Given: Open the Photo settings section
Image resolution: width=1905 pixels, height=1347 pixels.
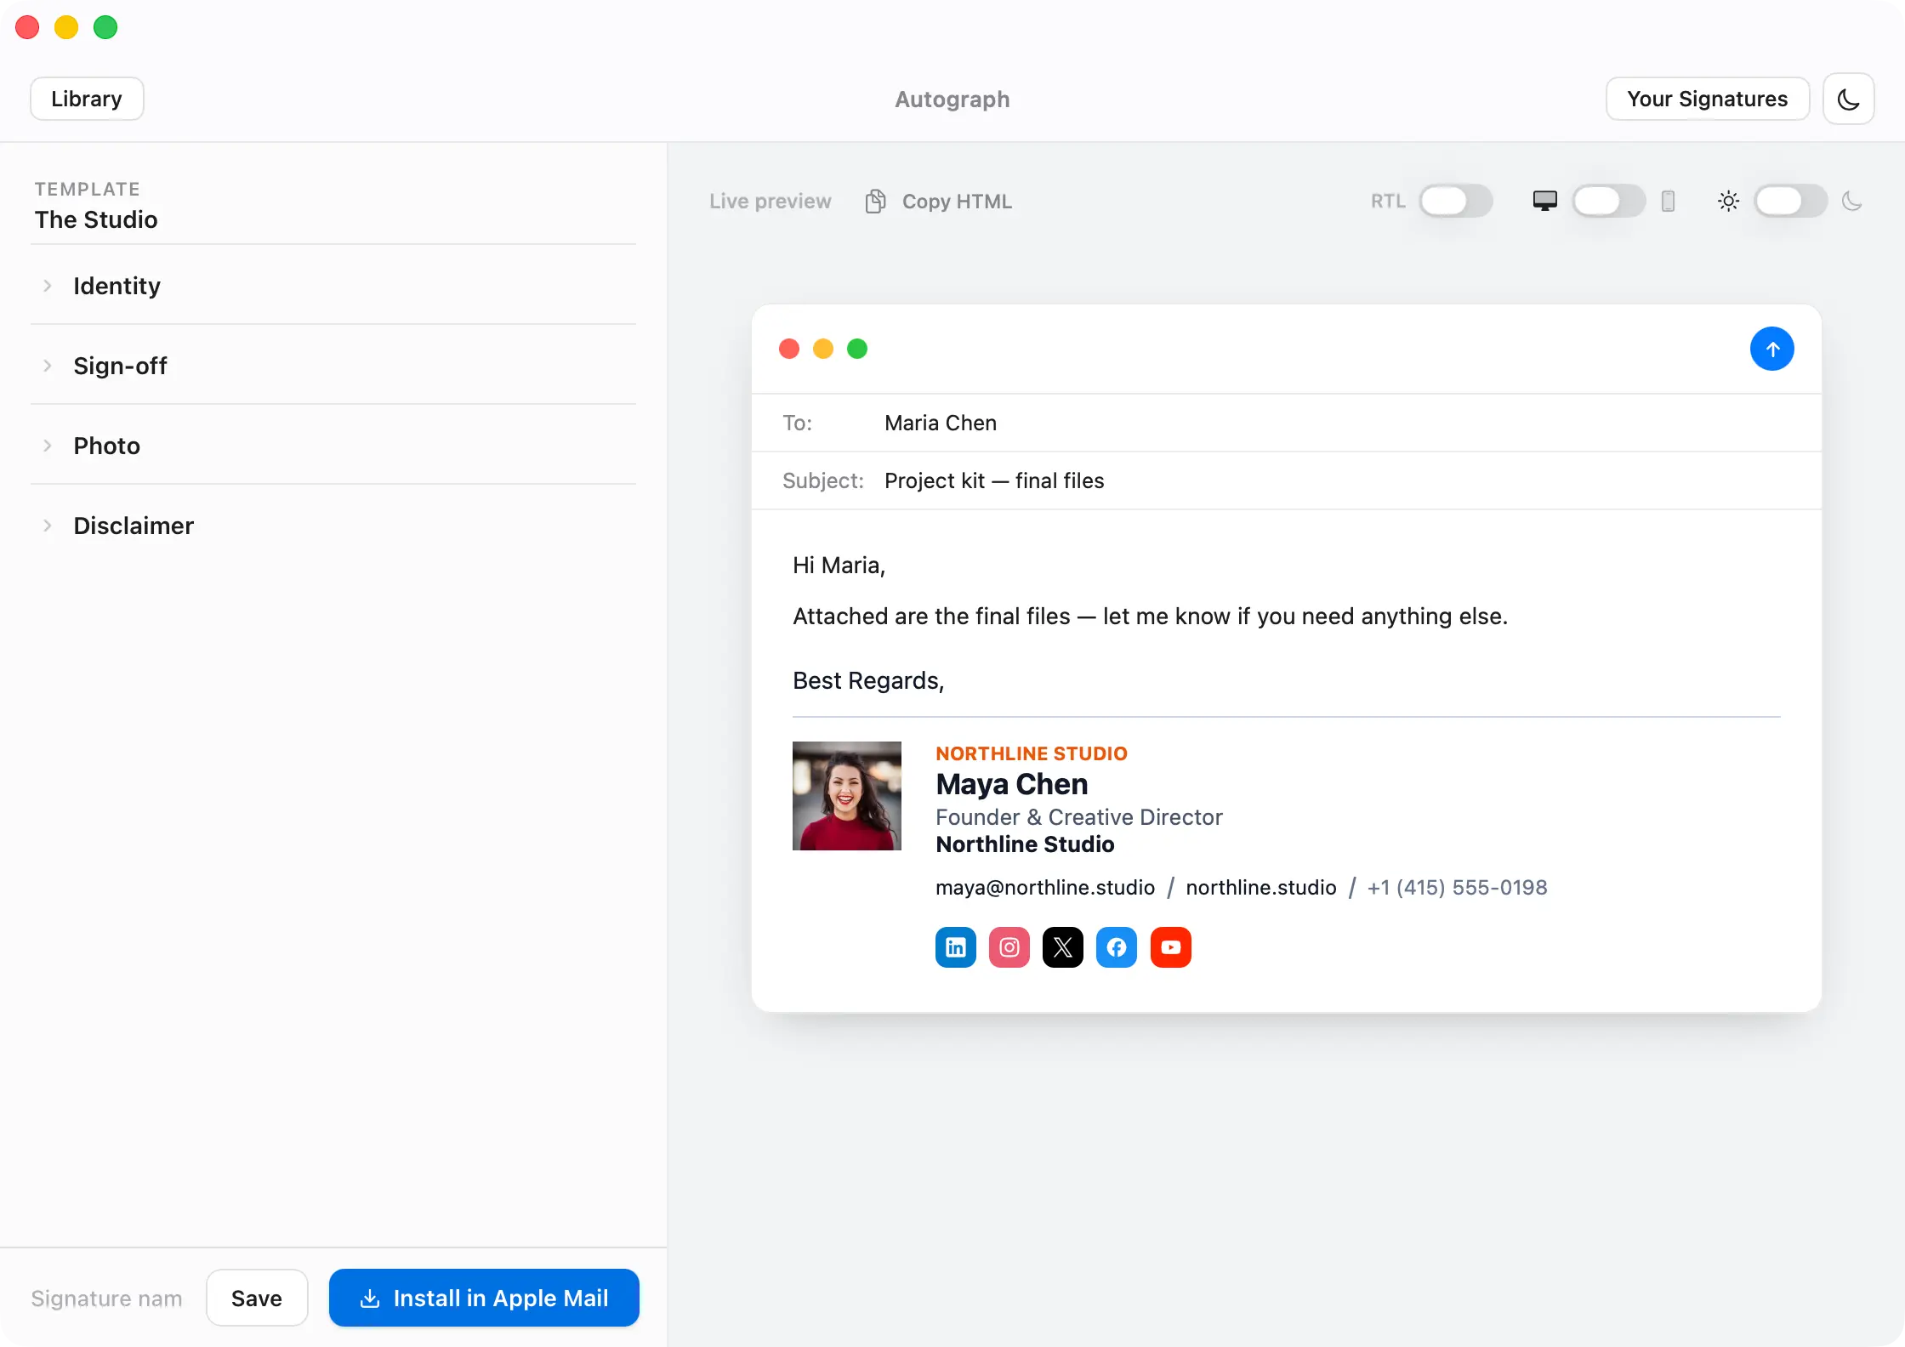Looking at the screenshot, I should click(333, 446).
